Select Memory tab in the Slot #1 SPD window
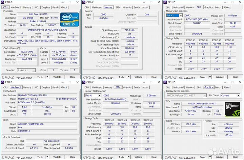This screenshot has height=160, width=244. click(x=108, y=87)
